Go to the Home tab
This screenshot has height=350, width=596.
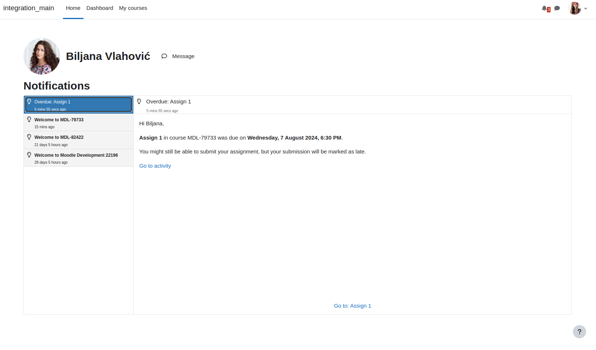73,8
